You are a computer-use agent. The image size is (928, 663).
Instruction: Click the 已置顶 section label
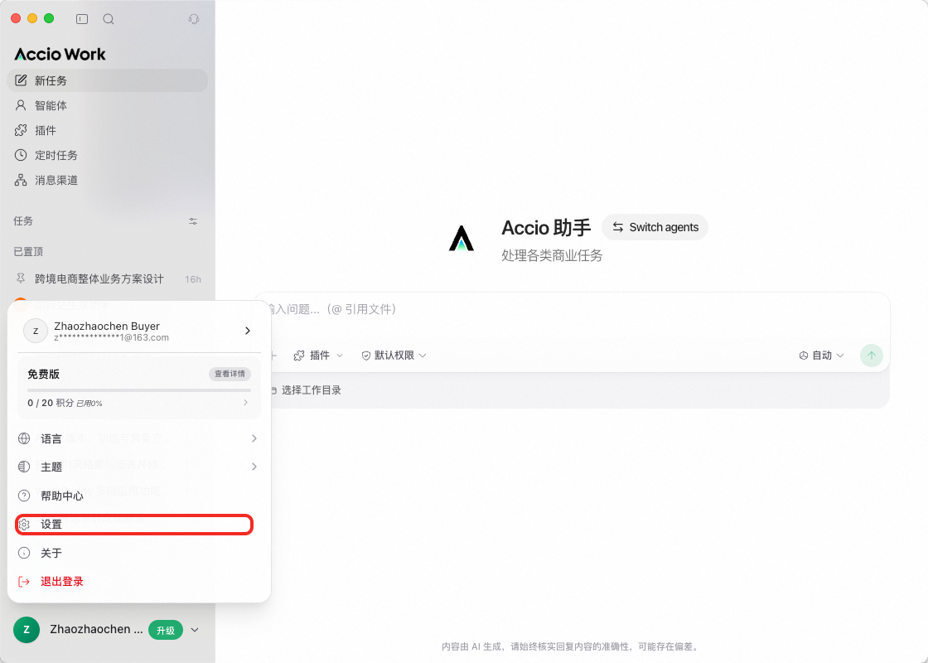[x=28, y=252]
